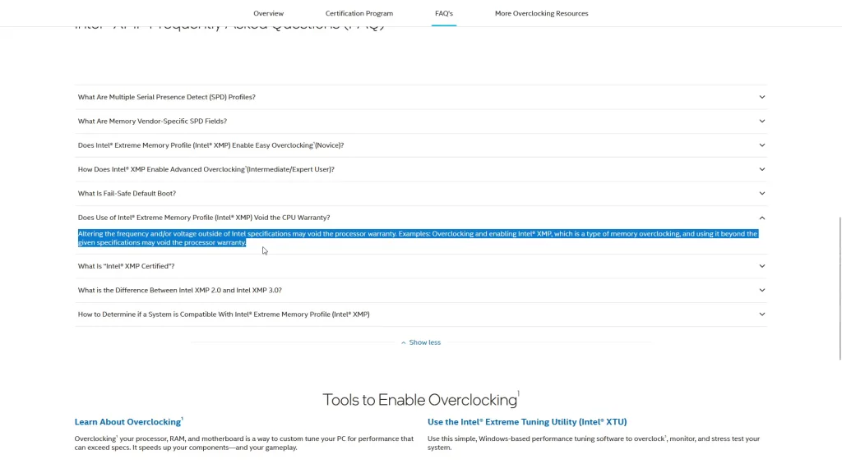Expand Fail-Safe Default Boot chevron

(x=762, y=194)
